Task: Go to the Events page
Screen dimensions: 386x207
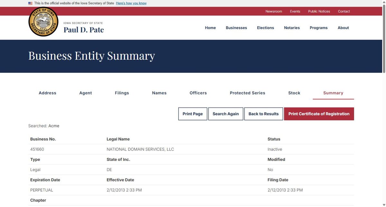Action: [295, 11]
